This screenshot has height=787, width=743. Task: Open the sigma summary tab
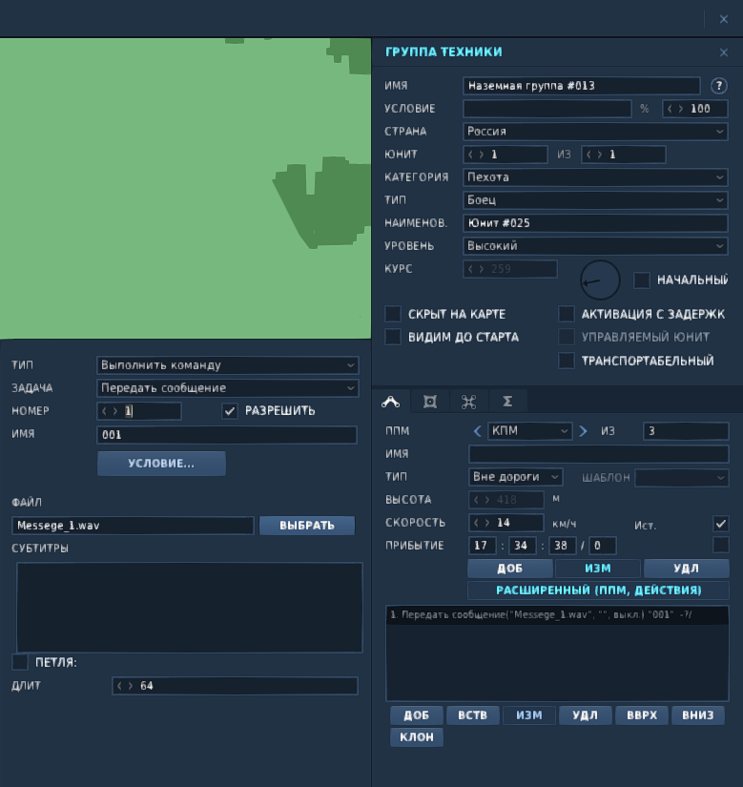(x=507, y=402)
